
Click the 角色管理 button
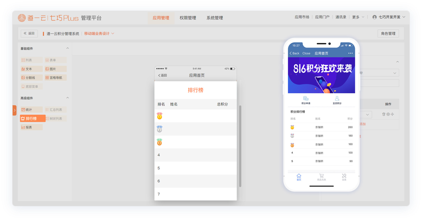click(388, 34)
